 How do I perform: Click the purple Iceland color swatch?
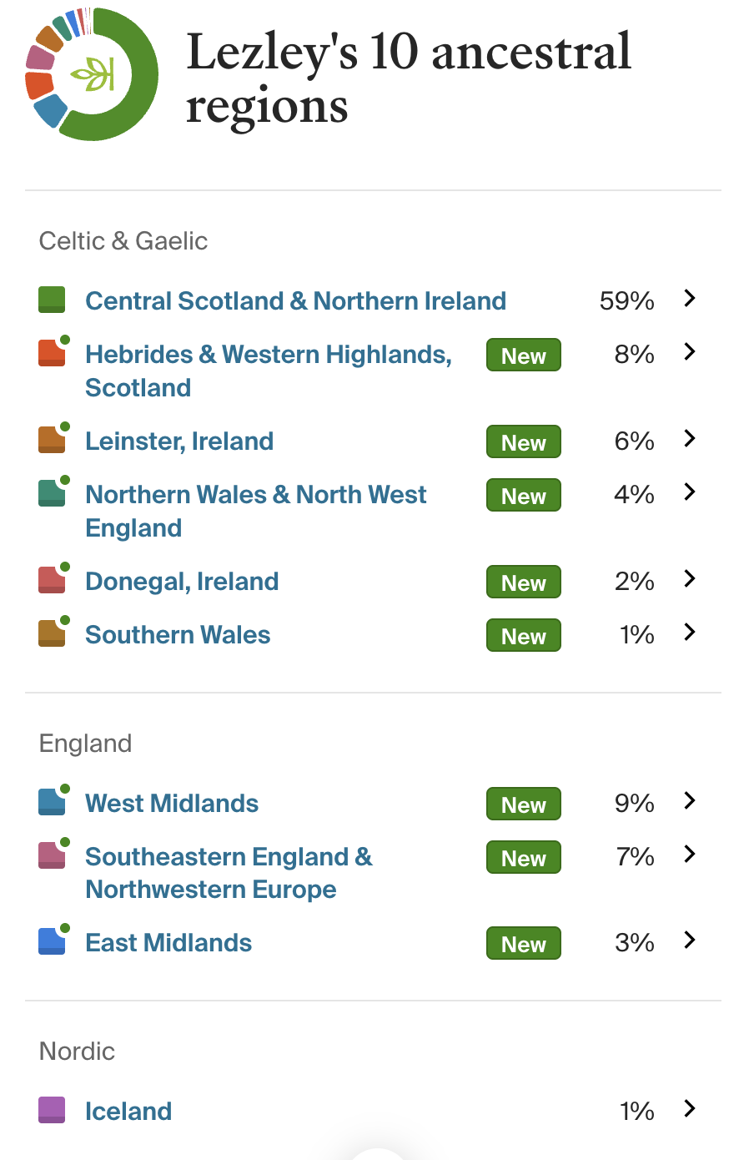click(52, 1110)
